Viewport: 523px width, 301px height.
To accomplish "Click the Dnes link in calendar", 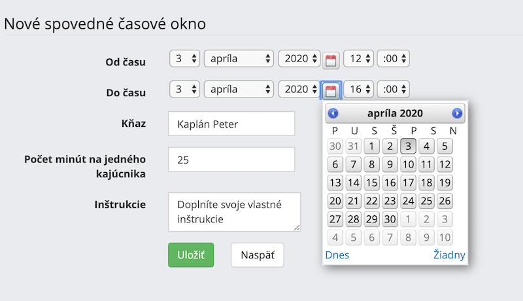I will pos(337,255).
